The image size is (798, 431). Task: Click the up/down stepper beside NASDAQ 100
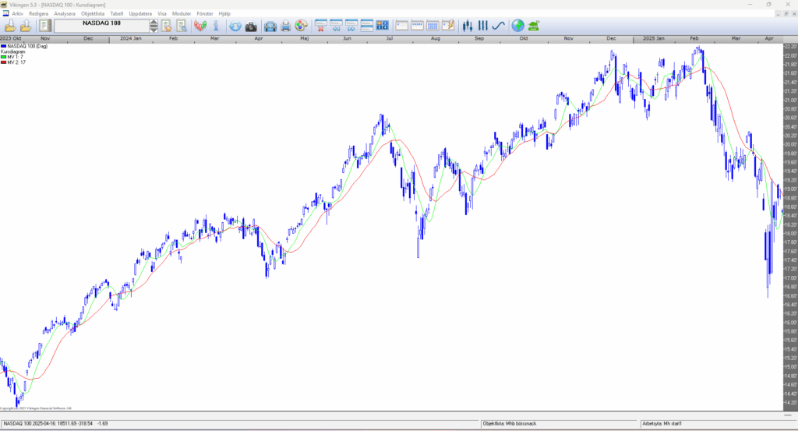click(154, 26)
